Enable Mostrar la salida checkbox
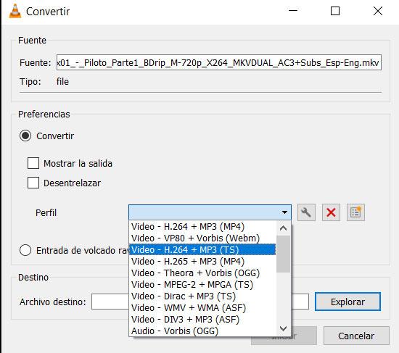The image size is (399, 353). [33, 163]
